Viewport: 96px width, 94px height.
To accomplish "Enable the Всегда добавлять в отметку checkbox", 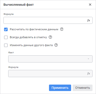I will tap(6, 37).
